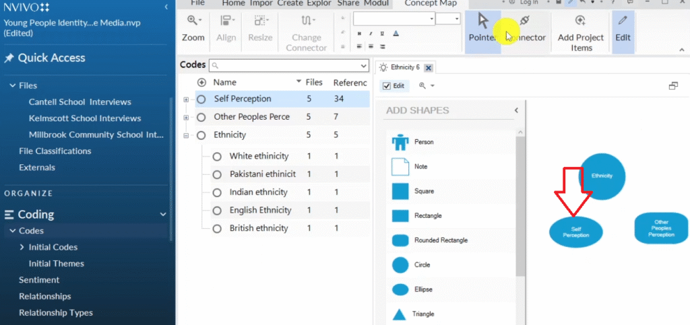Open Initial Themes under Codes

click(56, 264)
